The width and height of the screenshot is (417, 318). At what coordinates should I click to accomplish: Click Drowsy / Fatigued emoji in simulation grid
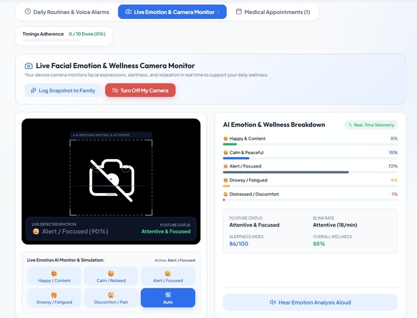tap(54, 295)
